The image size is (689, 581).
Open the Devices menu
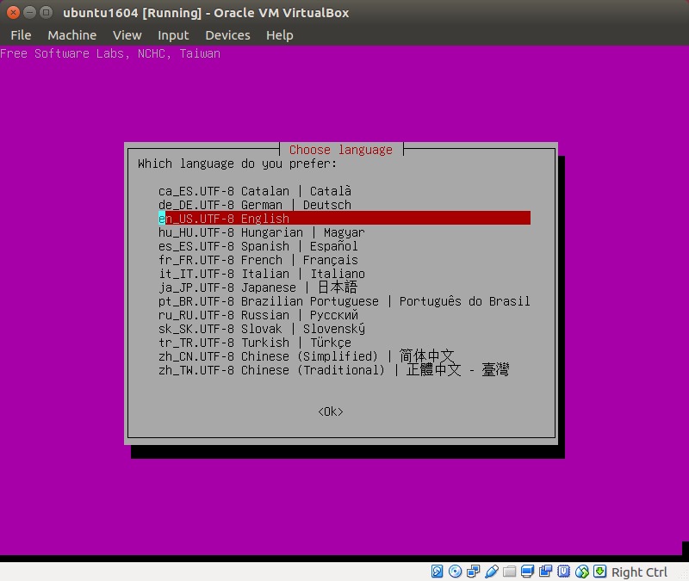(x=227, y=35)
